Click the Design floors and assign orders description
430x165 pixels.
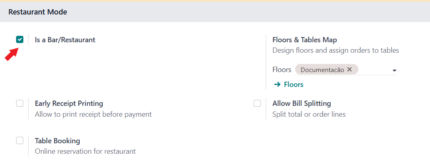(336, 50)
